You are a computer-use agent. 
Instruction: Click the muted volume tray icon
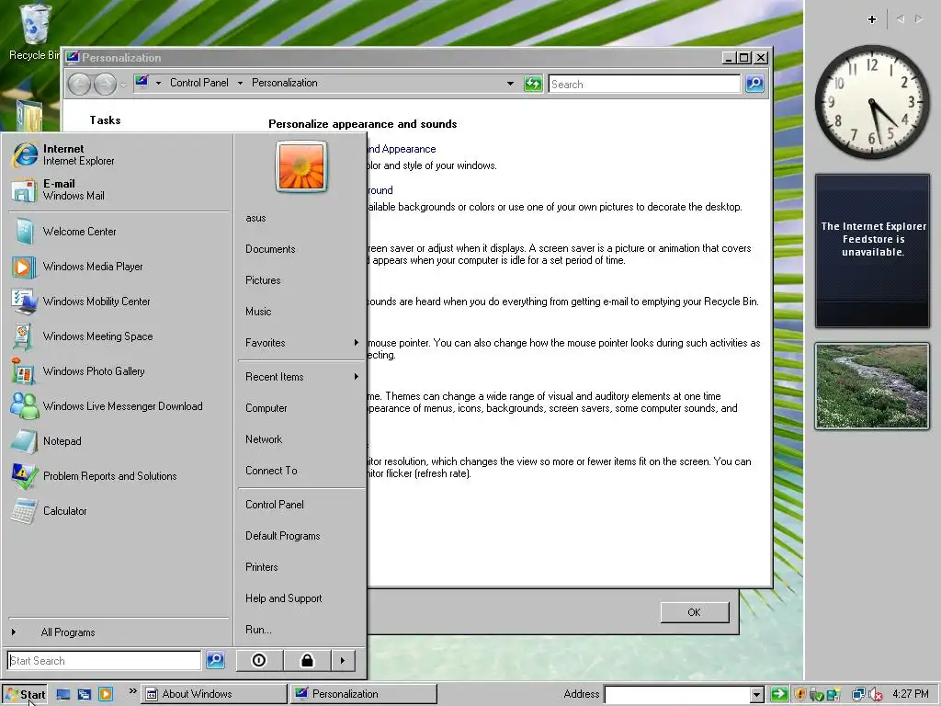point(876,695)
